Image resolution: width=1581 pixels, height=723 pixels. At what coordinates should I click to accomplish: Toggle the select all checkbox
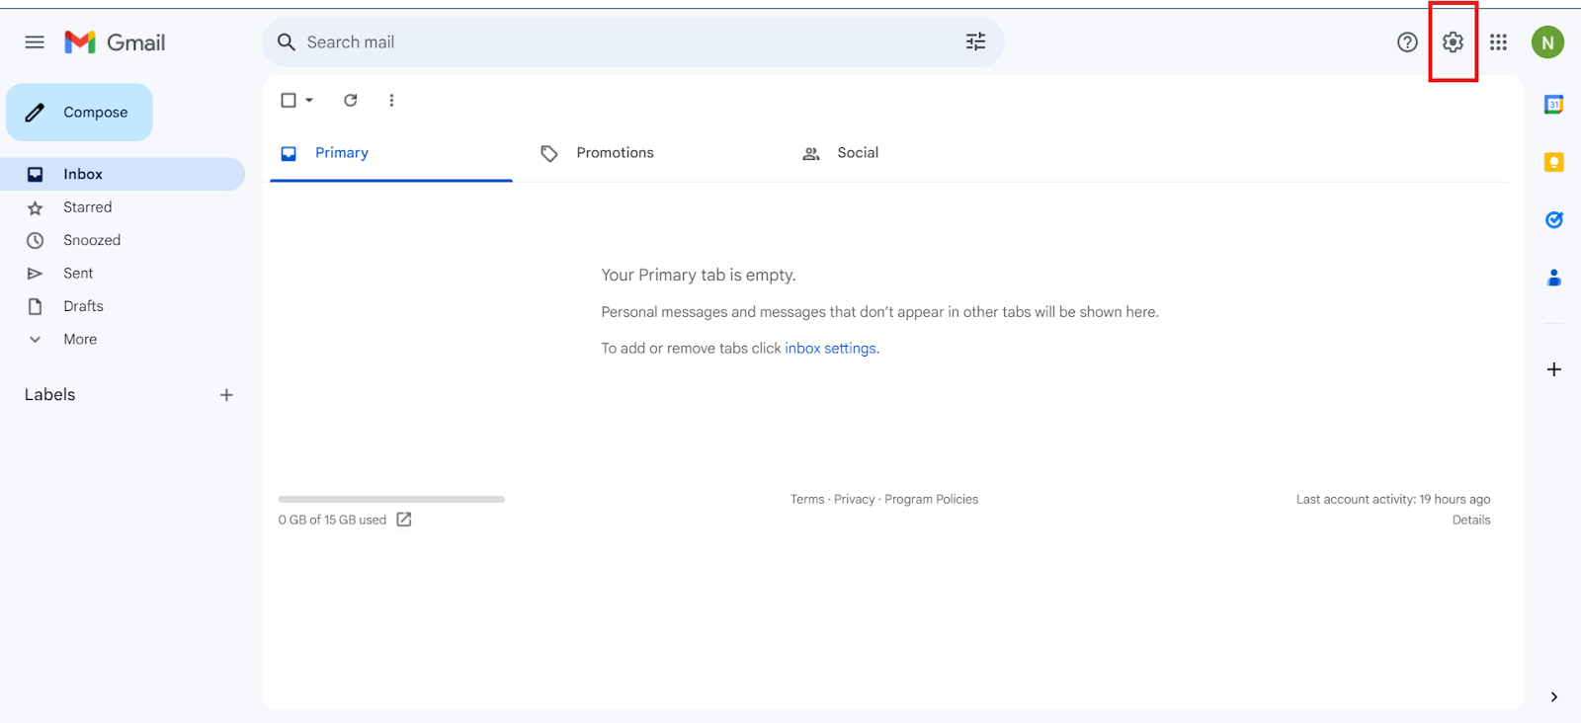289,100
